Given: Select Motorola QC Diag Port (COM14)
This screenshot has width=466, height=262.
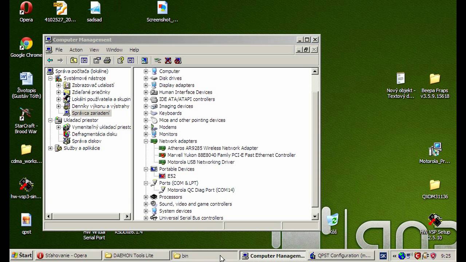Looking at the screenshot, I should pyautogui.click(x=201, y=190).
